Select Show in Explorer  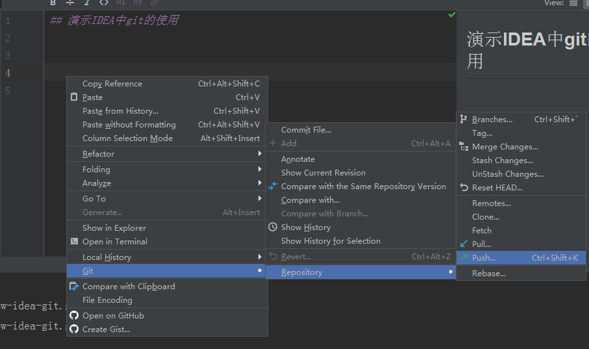pyautogui.click(x=167, y=228)
